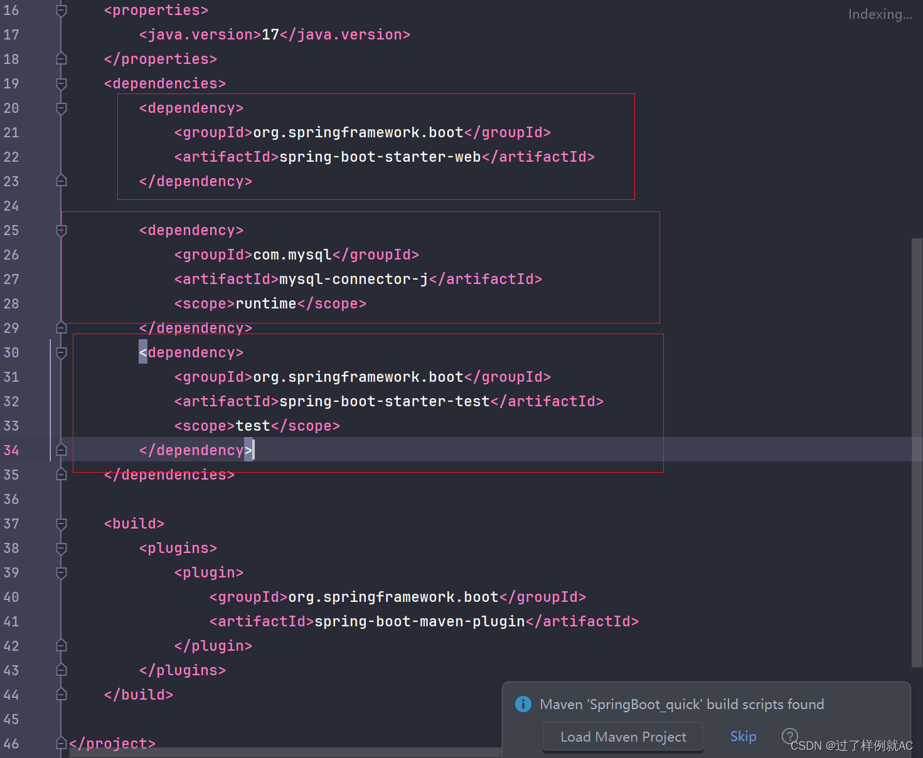The height and width of the screenshot is (758, 923).
Task: Click org.springframework.boot groupId on line 40
Action: [393, 597]
